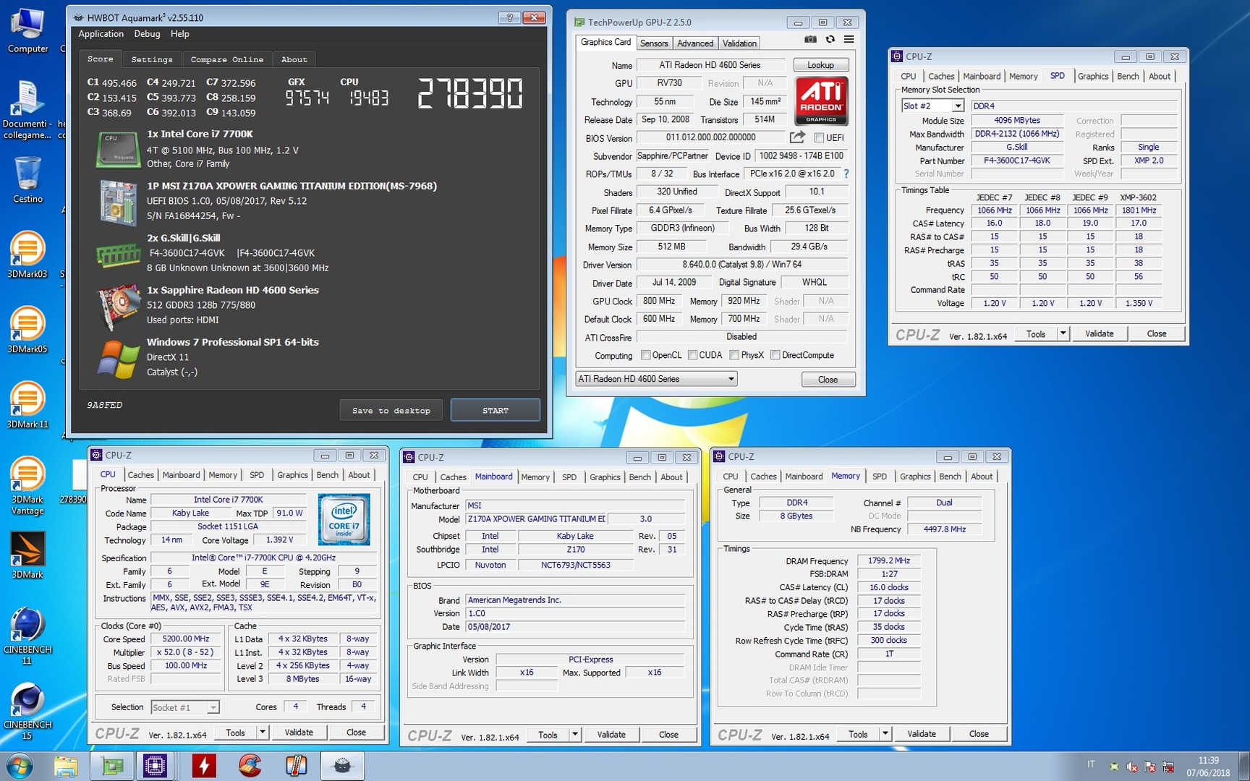Image resolution: width=1250 pixels, height=781 pixels.
Task: Click the Windows Start orb
Action: point(20,766)
